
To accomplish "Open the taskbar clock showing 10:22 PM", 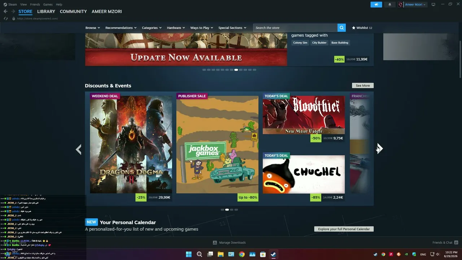I will pyautogui.click(x=452, y=254).
